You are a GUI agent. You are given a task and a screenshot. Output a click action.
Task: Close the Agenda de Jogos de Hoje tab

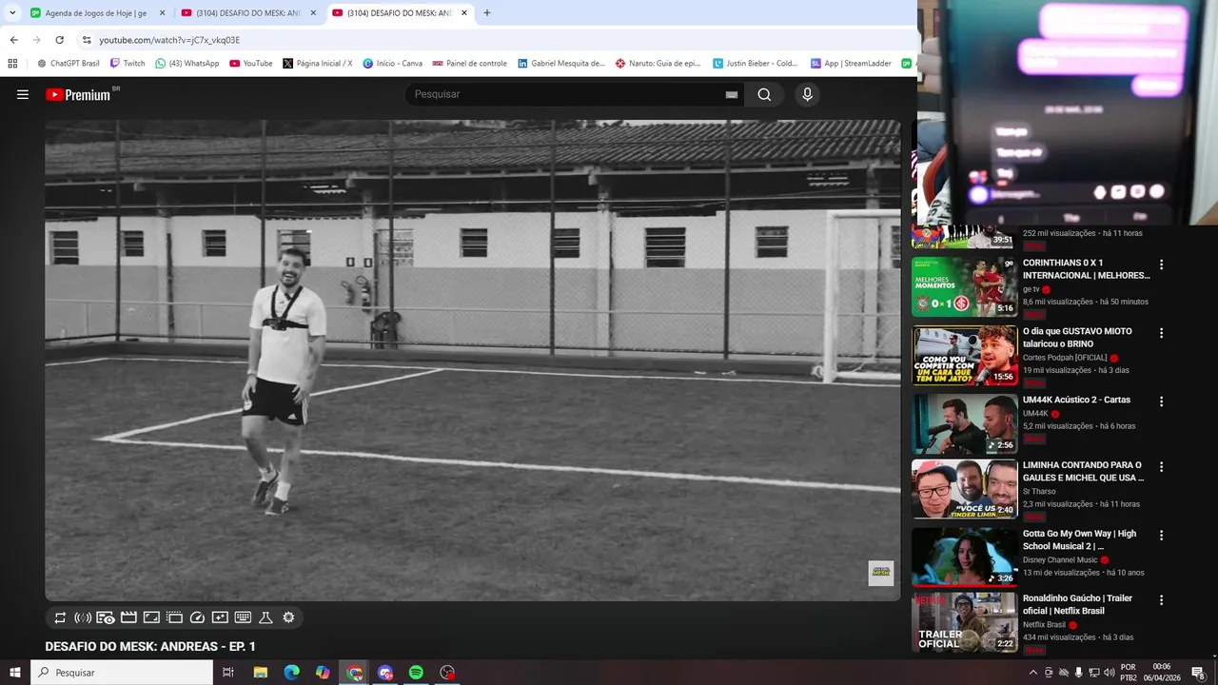(x=162, y=13)
